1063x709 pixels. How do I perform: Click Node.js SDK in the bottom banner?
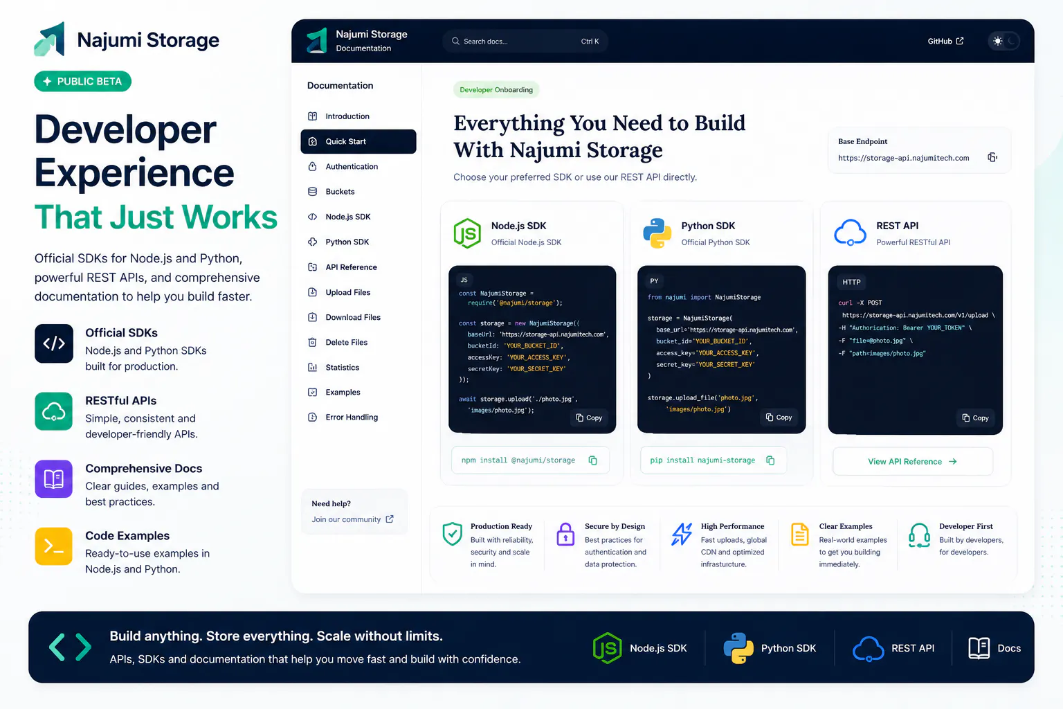(x=640, y=648)
